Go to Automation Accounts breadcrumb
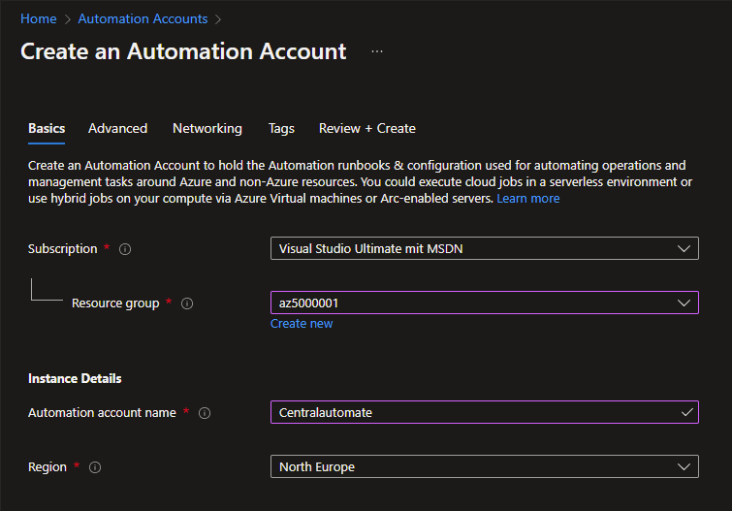This screenshot has height=511, width=732. point(143,18)
